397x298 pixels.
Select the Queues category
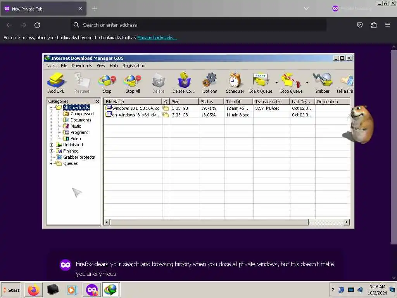[71, 163]
